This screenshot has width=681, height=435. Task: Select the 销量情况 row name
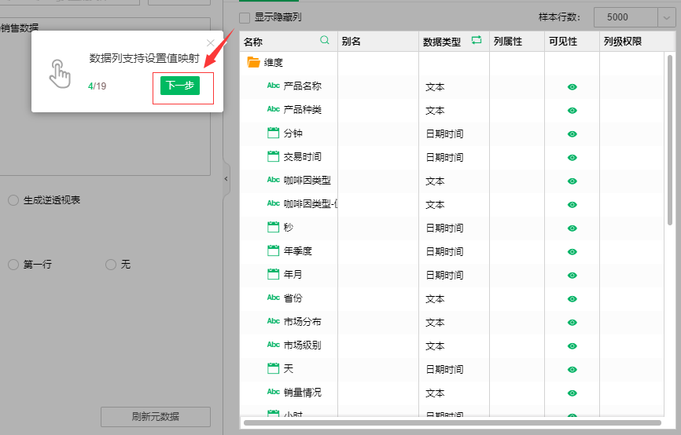pyautogui.click(x=302, y=392)
